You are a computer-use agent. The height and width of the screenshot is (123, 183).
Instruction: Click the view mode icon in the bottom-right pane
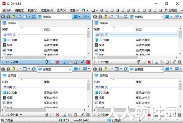pyautogui.click(x=117, y=69)
